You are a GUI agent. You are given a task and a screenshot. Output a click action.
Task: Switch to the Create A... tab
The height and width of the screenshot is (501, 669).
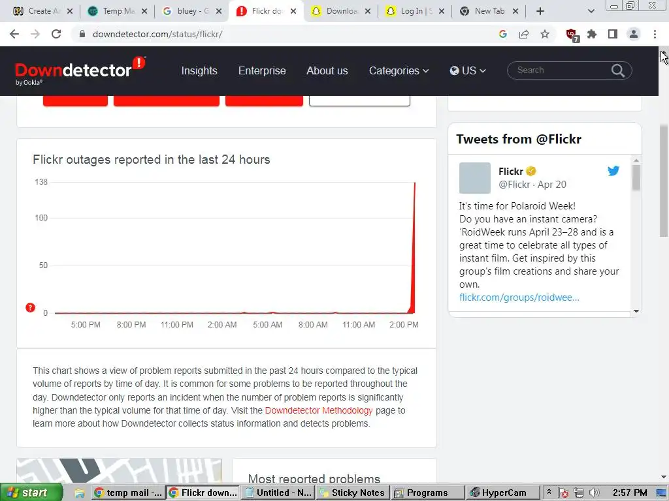click(42, 11)
